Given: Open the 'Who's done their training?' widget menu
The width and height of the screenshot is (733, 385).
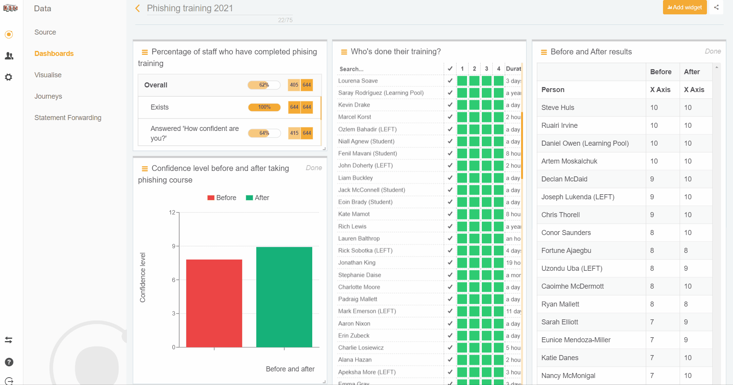Looking at the screenshot, I should click(344, 51).
